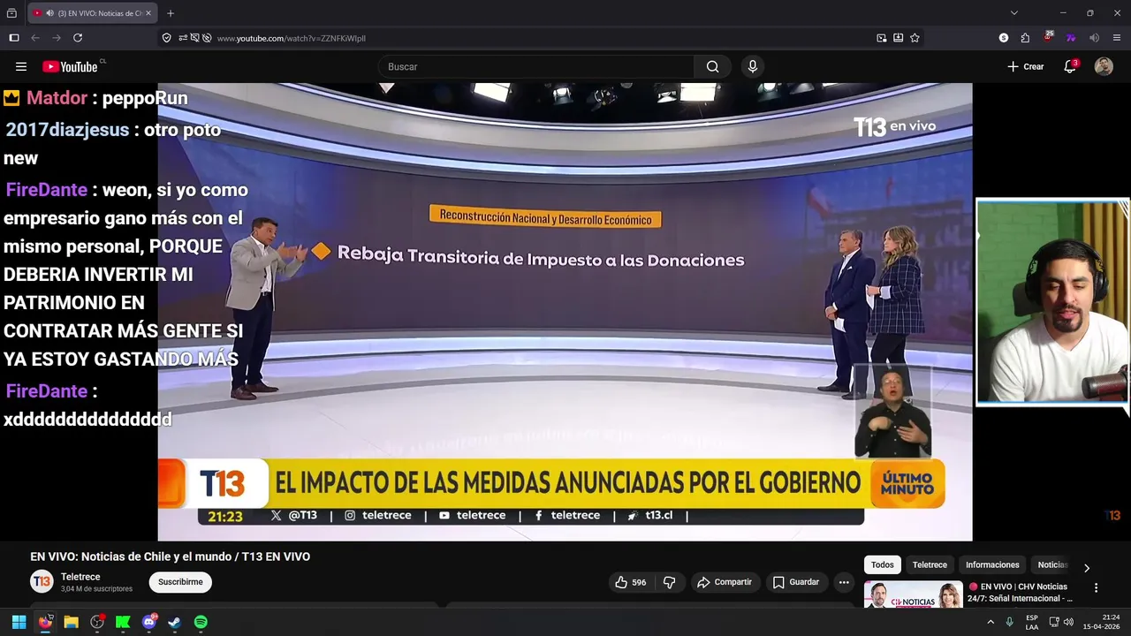
Task: Select the Todos chip
Action: [882, 564]
